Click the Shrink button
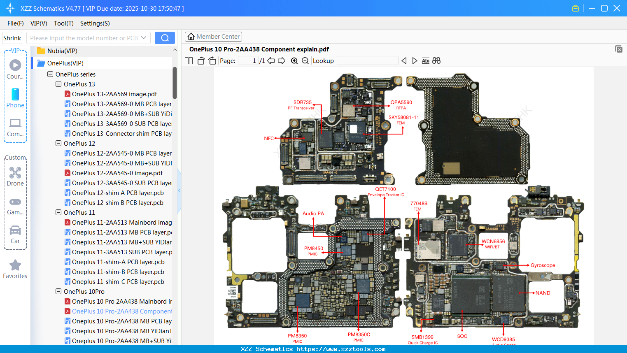Image resolution: width=627 pixels, height=353 pixels. pyautogui.click(x=12, y=37)
